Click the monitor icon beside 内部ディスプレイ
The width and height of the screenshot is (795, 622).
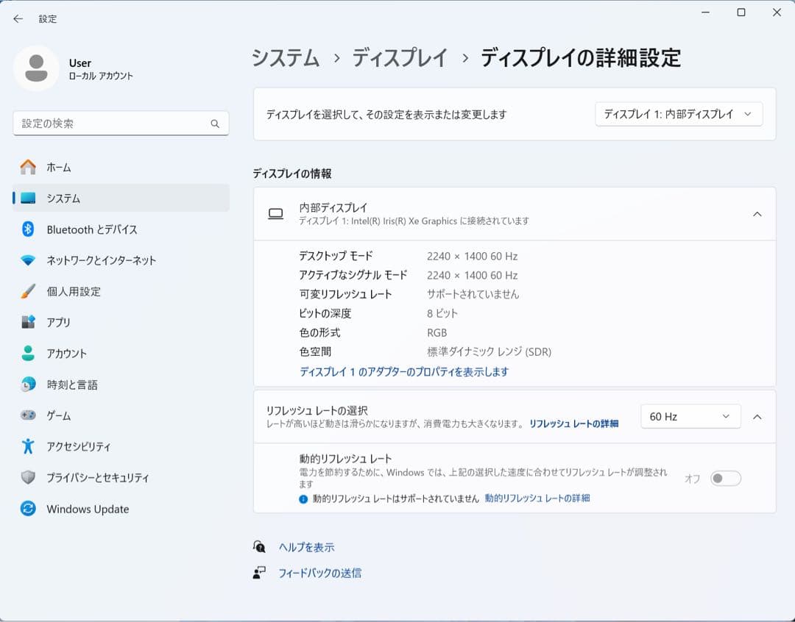(275, 214)
